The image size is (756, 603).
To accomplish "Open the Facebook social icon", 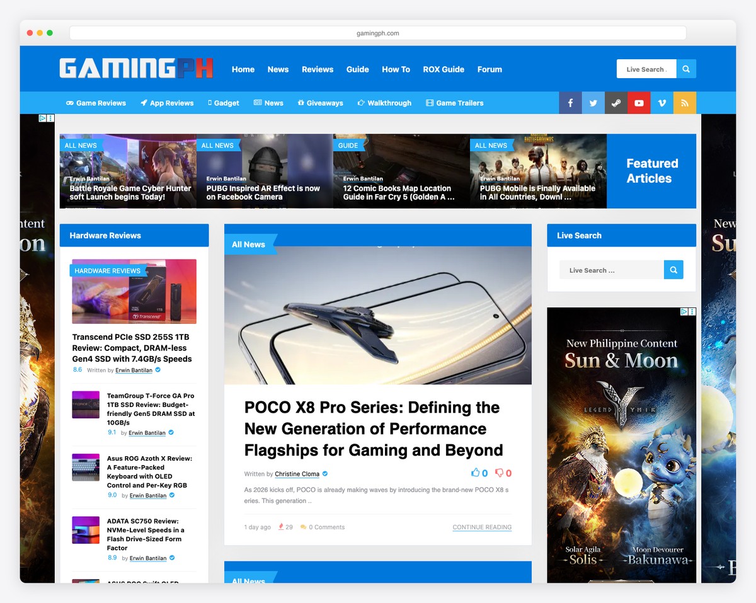I will (x=570, y=103).
